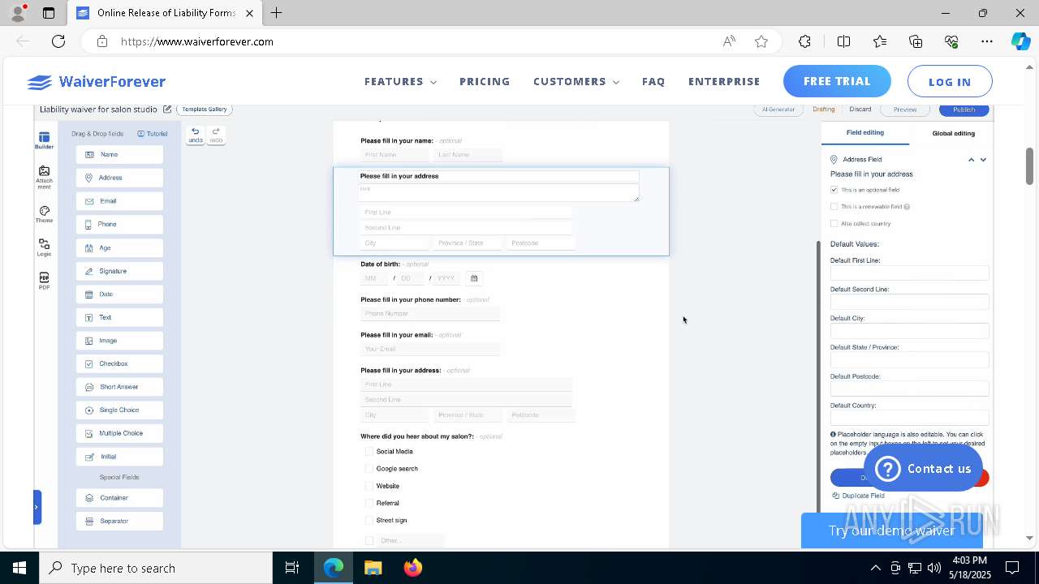This screenshot has height=584, width=1039.
Task: Tick the Referral checkbox
Action: (x=369, y=503)
